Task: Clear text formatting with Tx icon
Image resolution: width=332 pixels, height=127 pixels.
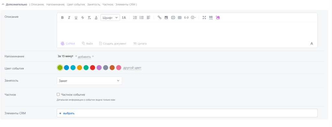Action: tap(89, 18)
